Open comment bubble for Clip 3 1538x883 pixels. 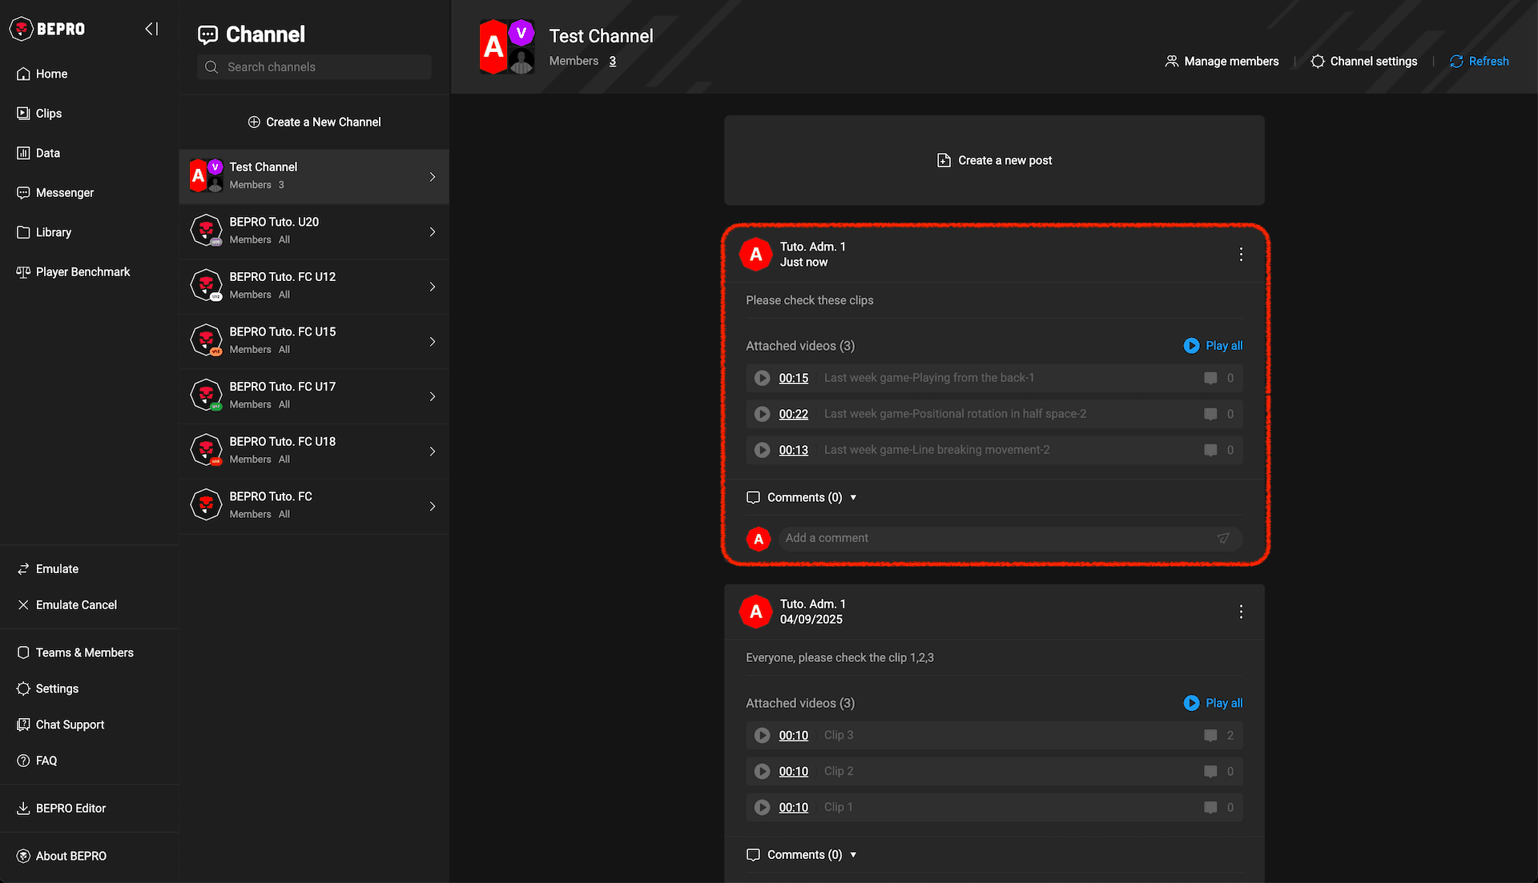pos(1210,736)
